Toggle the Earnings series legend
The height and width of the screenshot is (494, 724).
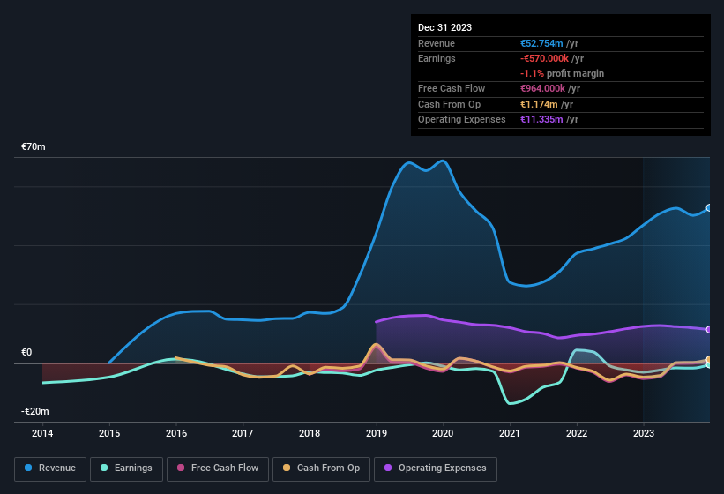(x=127, y=468)
